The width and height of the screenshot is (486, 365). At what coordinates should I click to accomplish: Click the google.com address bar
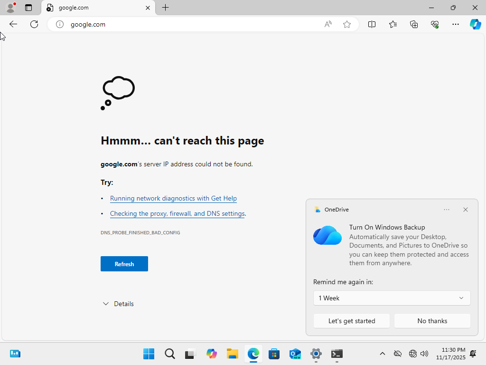click(x=190, y=24)
